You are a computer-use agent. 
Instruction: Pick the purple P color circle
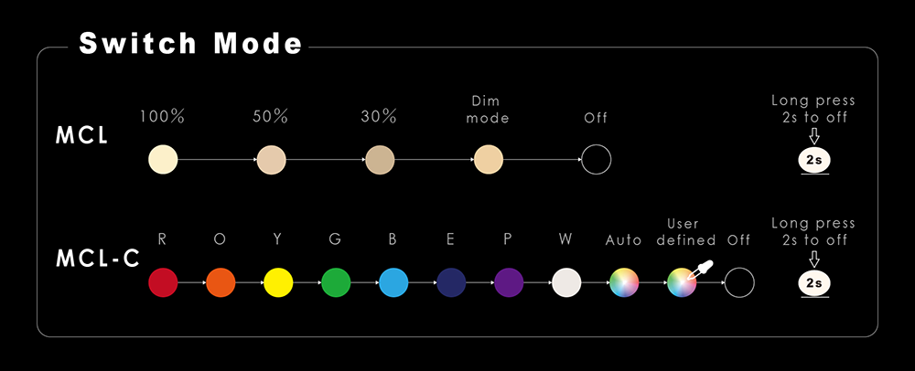(508, 282)
